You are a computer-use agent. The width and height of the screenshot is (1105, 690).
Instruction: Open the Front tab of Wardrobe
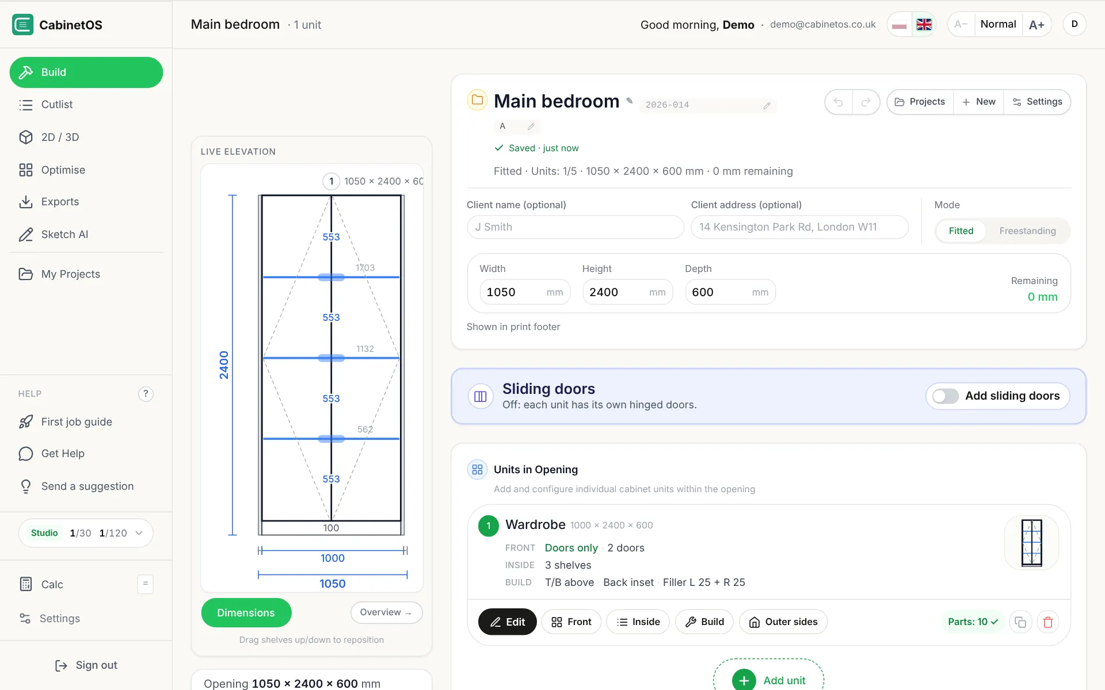[571, 622]
